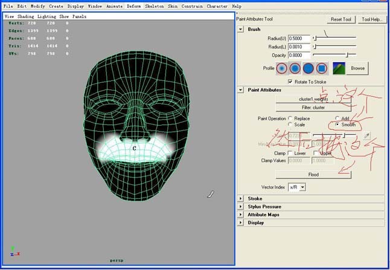The width and height of the screenshot is (390, 270).
Task: Click the Verts heads-up display label
Action: click(x=16, y=23)
